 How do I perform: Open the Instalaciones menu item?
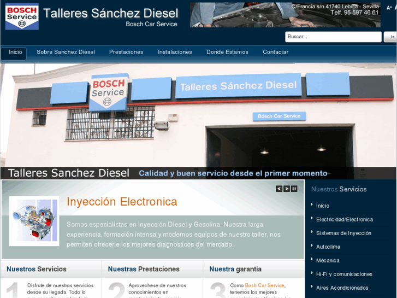(x=175, y=52)
